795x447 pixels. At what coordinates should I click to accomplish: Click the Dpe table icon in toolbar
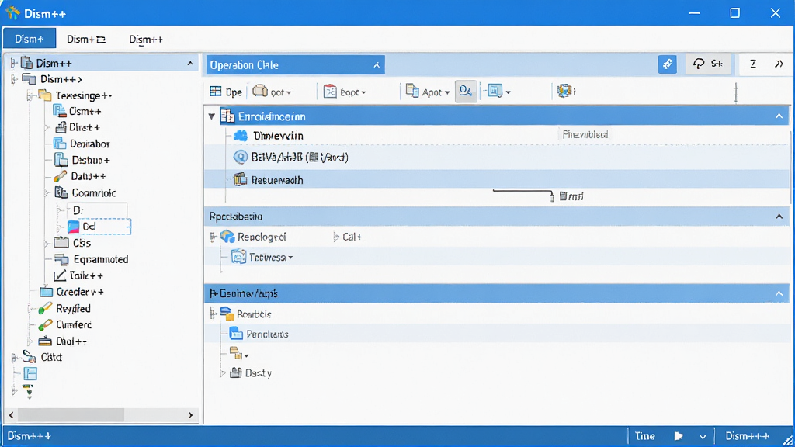pos(216,92)
